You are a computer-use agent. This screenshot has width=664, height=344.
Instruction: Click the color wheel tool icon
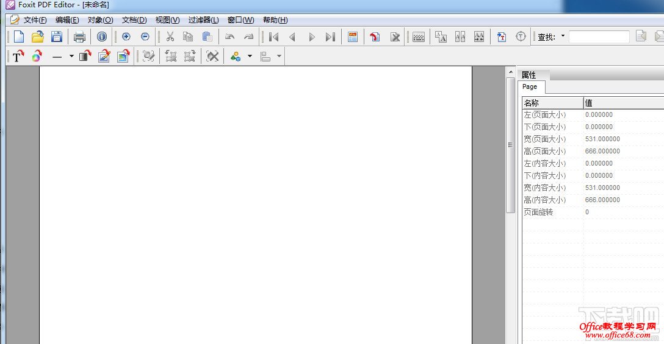pos(37,57)
